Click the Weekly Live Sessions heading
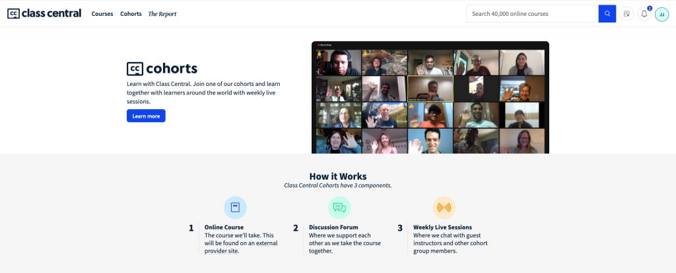 click(442, 227)
